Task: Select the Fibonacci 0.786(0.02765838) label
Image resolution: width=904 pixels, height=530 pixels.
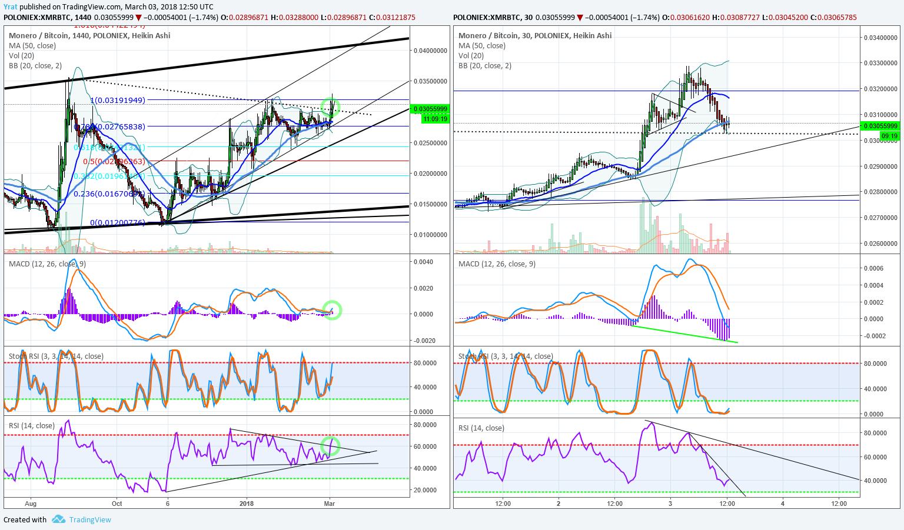Action: click(x=111, y=126)
